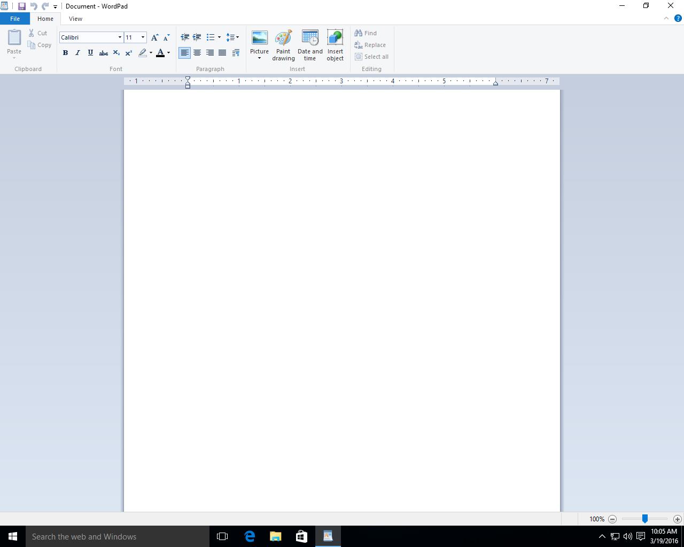The height and width of the screenshot is (547, 684).
Task: Switch to the Home tab
Action: [45, 19]
